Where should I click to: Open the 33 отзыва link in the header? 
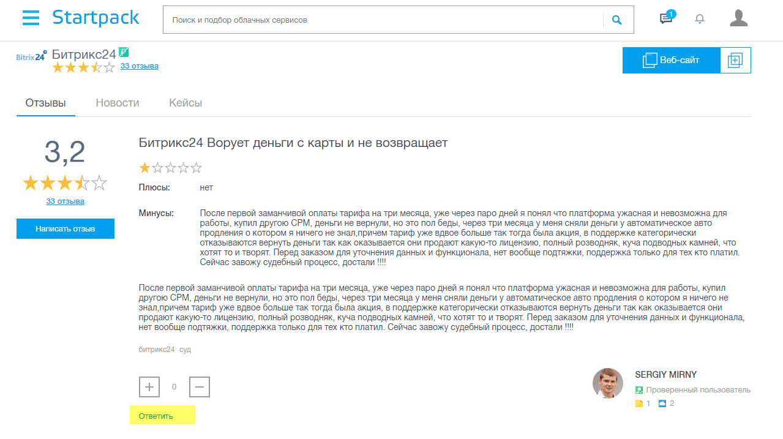[140, 66]
